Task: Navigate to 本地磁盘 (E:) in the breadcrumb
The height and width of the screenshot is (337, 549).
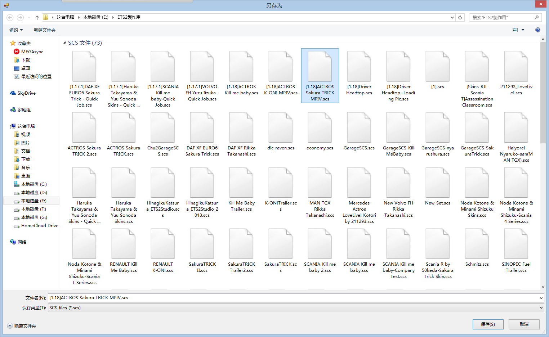Action: click(96, 17)
